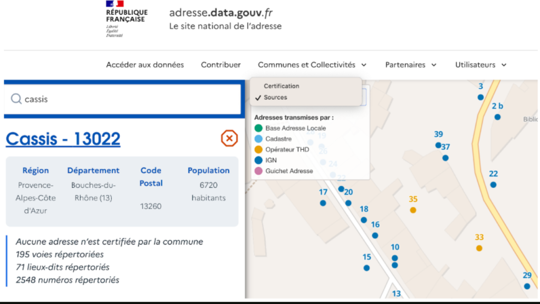The height and width of the screenshot is (304, 540).
Task: Click the green Base Adresse Locale swatch
Action: (258, 128)
